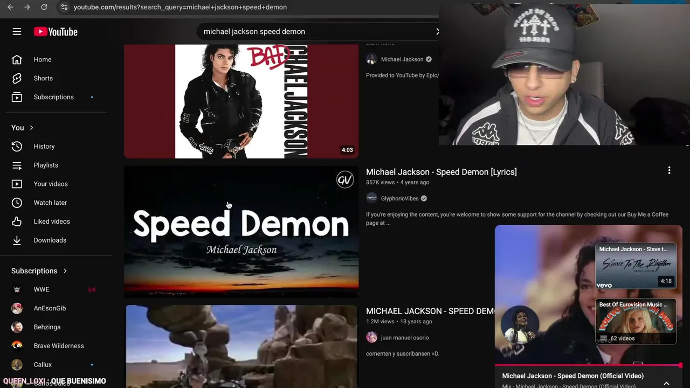Expand the Subscriptions section header
This screenshot has width=690, height=388.
39,271
